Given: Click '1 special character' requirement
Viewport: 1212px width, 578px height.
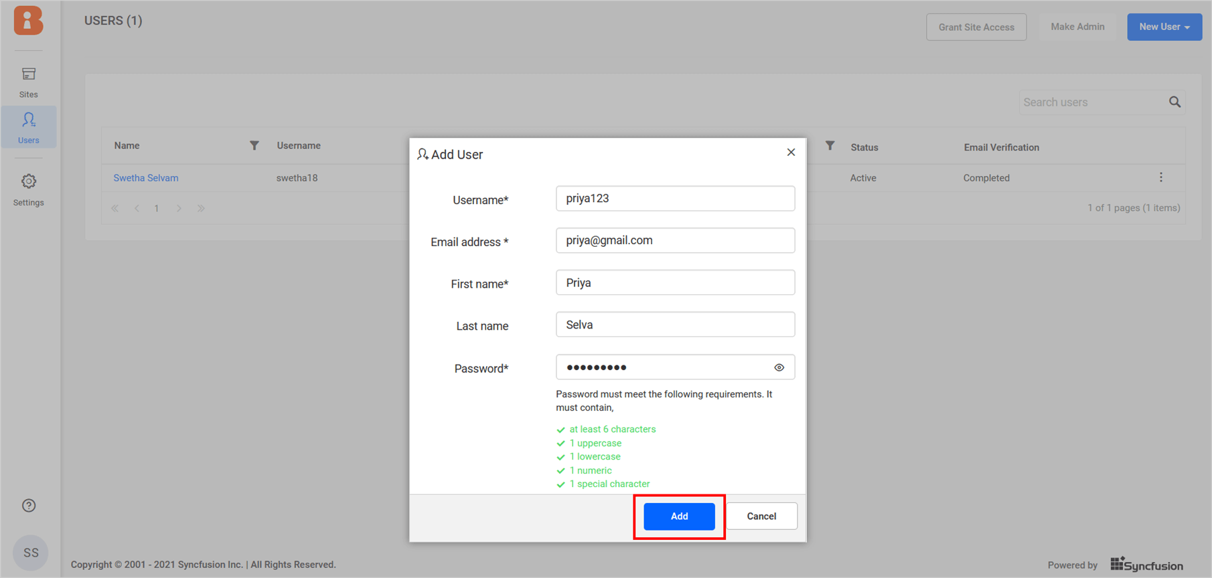Looking at the screenshot, I should point(609,484).
